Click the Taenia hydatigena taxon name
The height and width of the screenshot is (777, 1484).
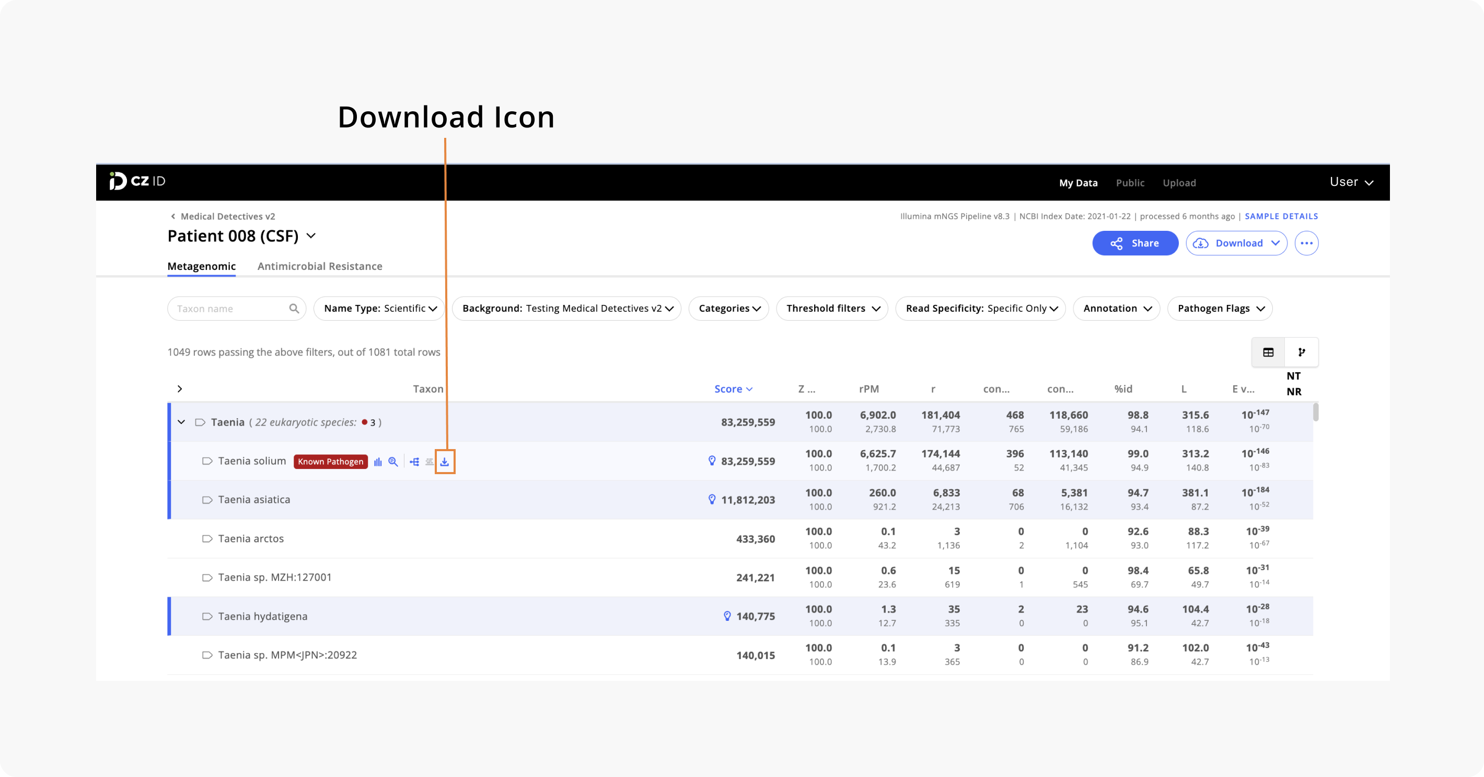coord(263,616)
